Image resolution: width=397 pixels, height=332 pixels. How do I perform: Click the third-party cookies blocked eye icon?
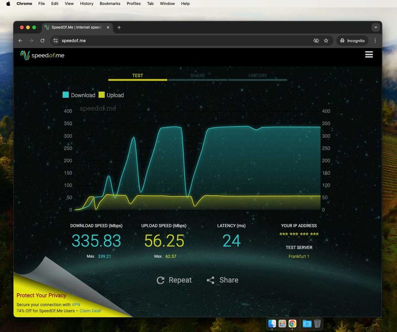[x=316, y=40]
